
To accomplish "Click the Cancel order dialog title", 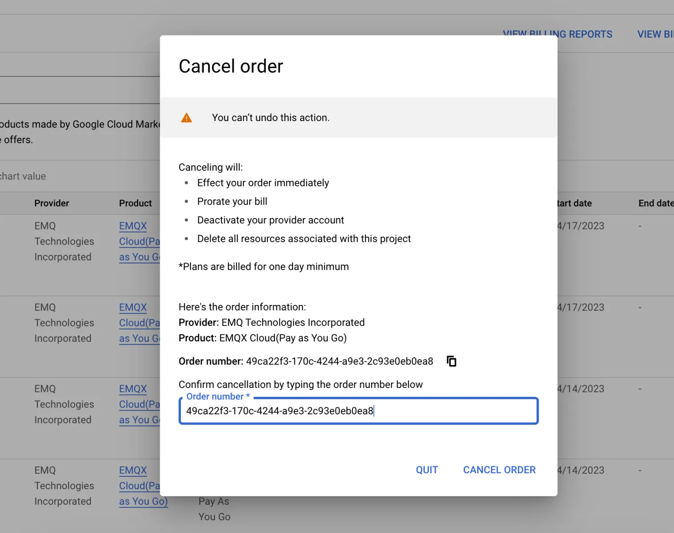I will click(x=231, y=66).
